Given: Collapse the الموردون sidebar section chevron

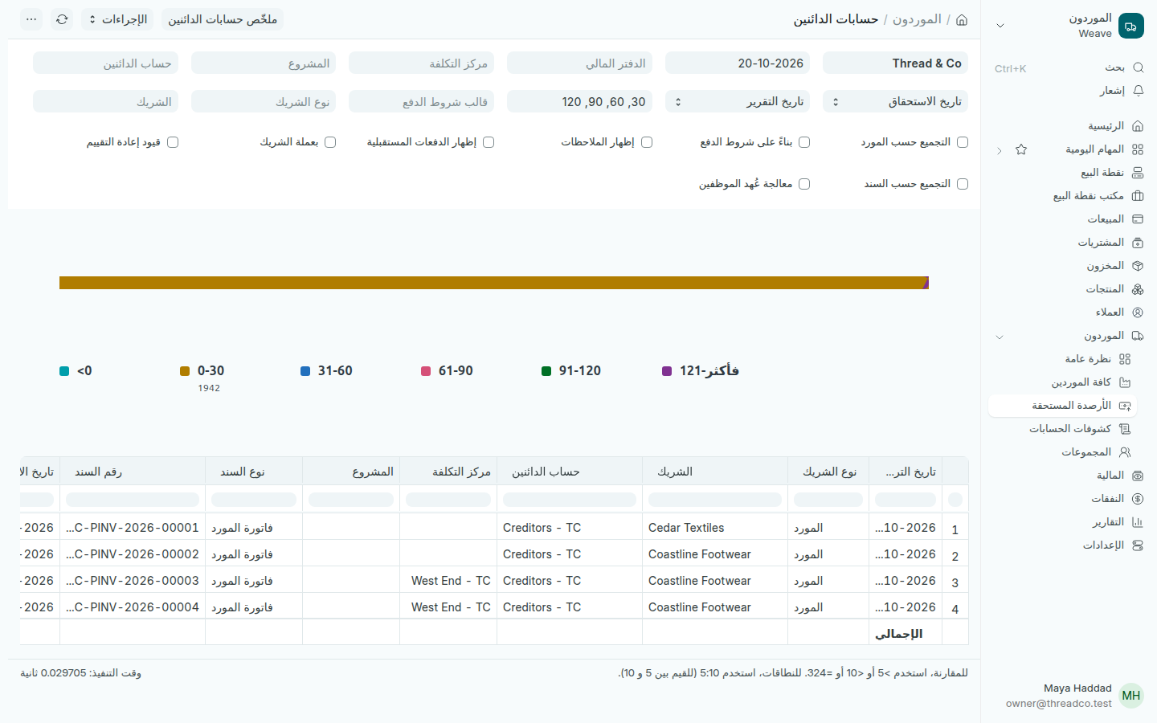Looking at the screenshot, I should [1000, 337].
